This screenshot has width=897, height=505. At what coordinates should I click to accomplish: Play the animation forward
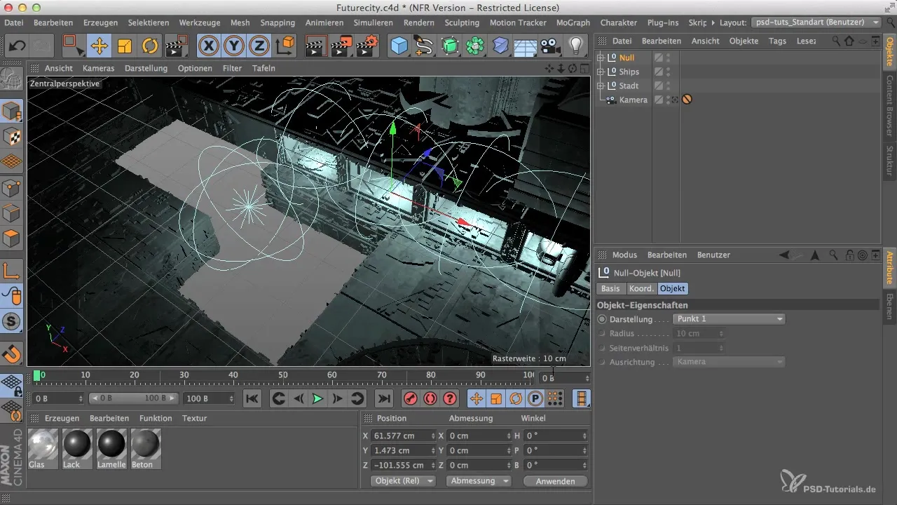tap(317, 398)
